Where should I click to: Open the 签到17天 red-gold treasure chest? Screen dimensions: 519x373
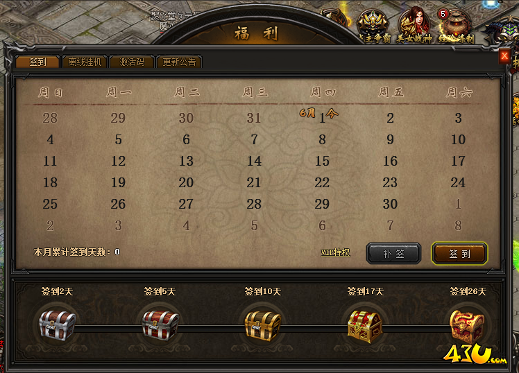(365, 327)
